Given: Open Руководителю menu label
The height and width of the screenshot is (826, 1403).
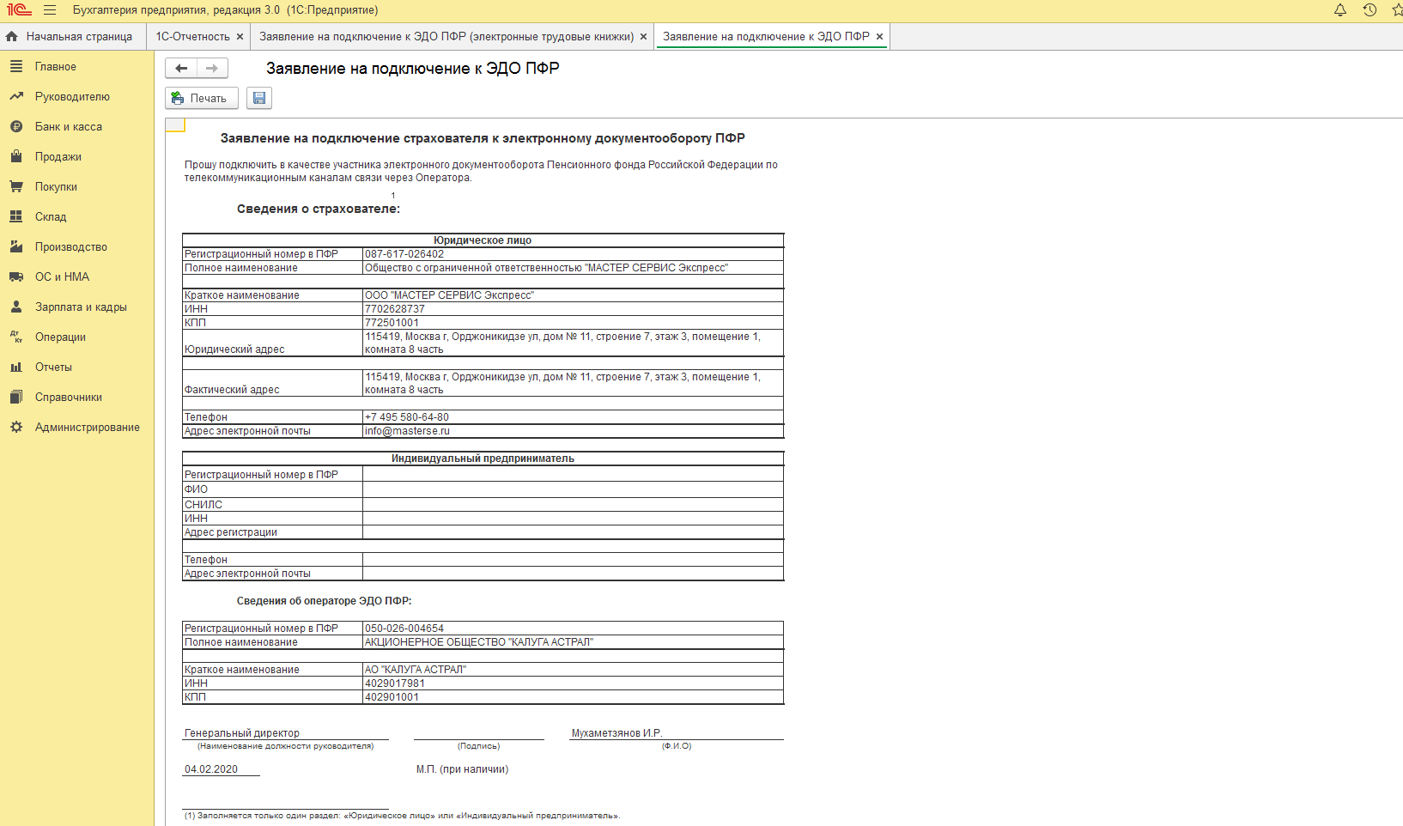Looking at the screenshot, I should pos(72,96).
